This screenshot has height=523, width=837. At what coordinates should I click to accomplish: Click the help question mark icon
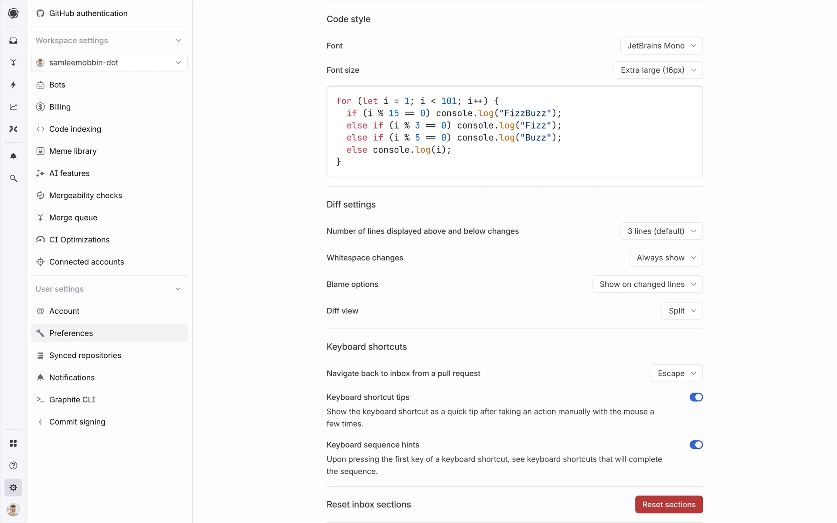pyautogui.click(x=13, y=465)
